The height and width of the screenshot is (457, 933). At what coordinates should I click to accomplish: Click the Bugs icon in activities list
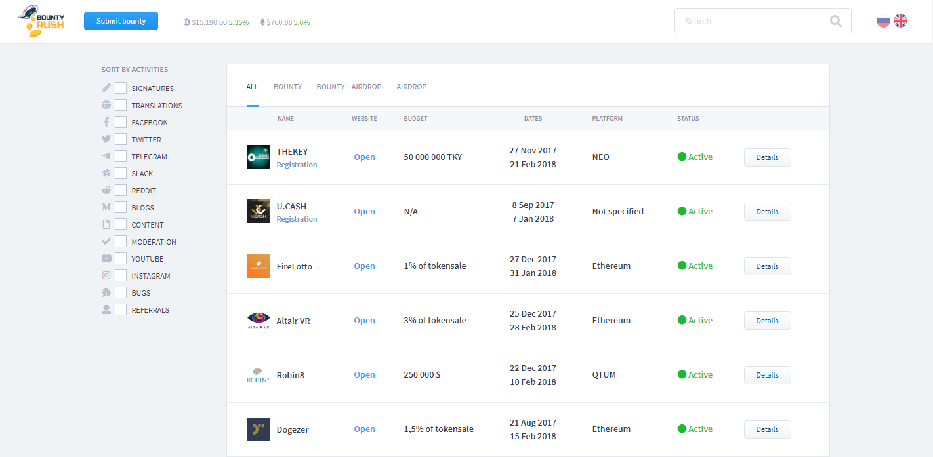click(x=106, y=292)
